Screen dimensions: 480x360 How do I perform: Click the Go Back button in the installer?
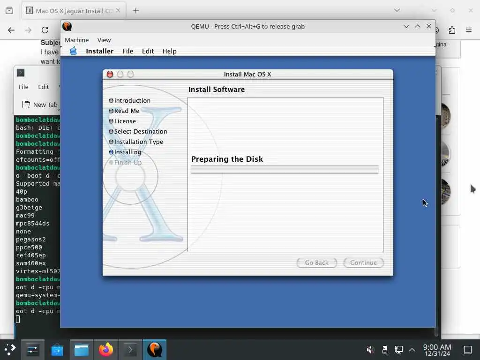pos(316,262)
